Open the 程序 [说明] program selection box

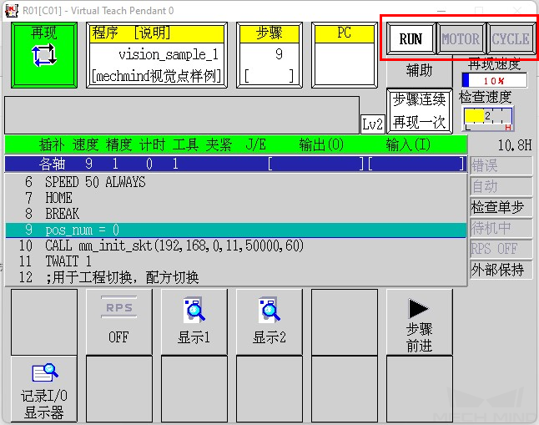pyautogui.click(x=157, y=55)
